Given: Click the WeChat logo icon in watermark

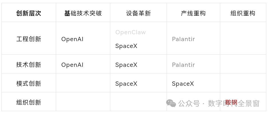Looking at the screenshot, I should (x=171, y=103).
